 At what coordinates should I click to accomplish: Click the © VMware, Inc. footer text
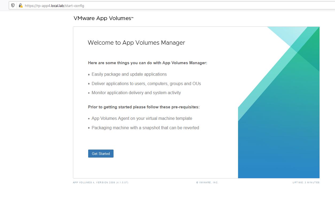click(x=207, y=182)
